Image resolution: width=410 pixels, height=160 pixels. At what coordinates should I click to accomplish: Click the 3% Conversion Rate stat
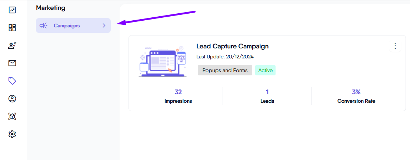coord(356,96)
